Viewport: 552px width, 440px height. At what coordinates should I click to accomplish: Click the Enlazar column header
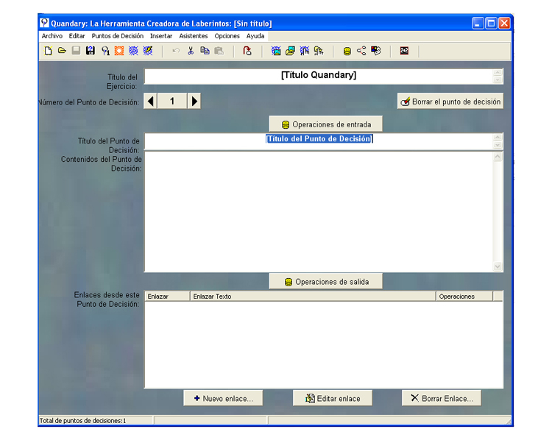click(167, 297)
